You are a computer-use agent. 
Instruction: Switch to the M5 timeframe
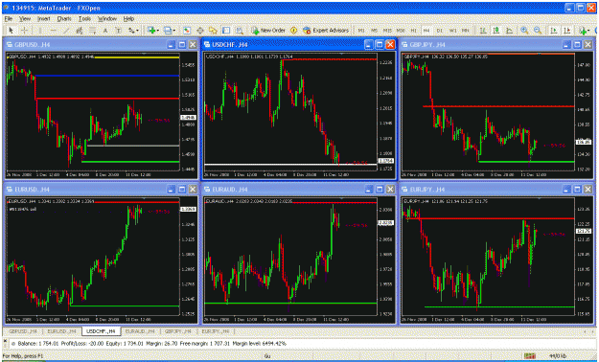click(x=375, y=31)
